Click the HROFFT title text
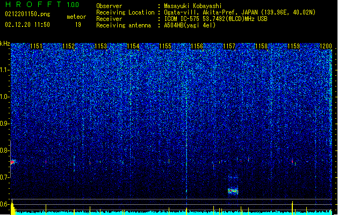The image size is (338, 215). [x=33, y=4]
